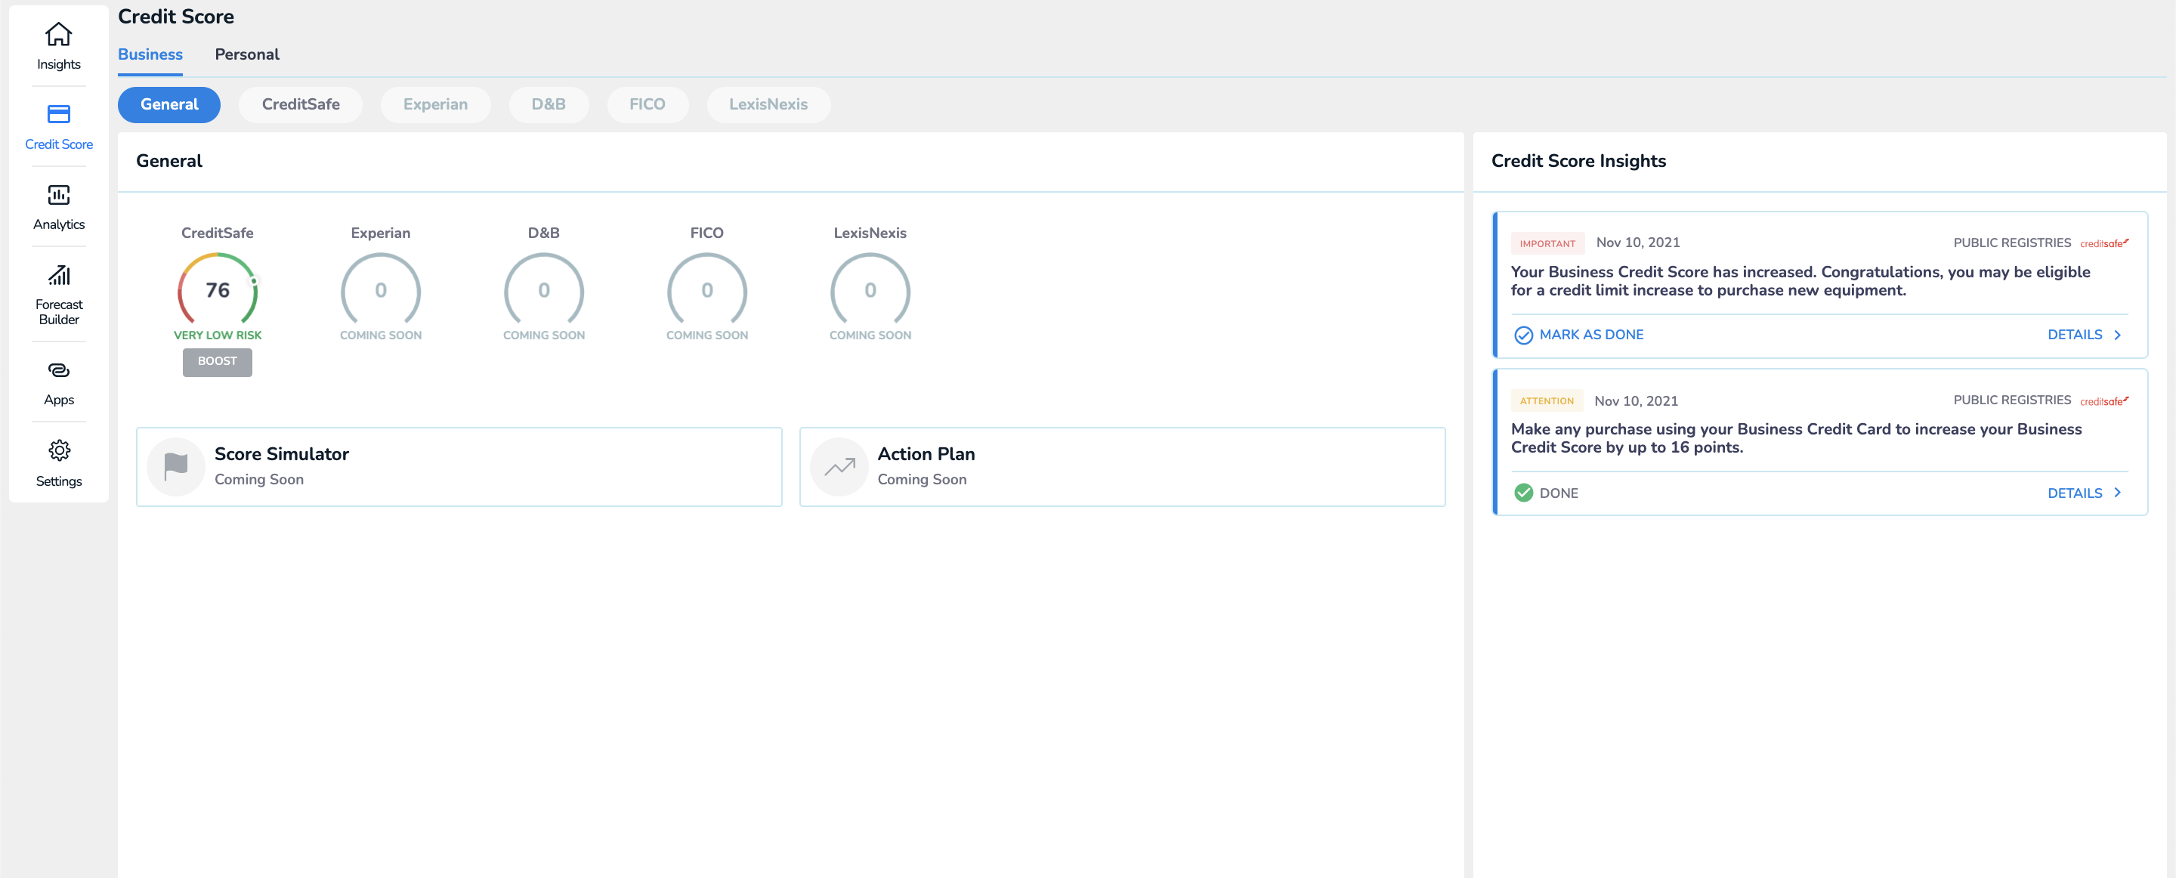This screenshot has height=878, width=2176.
Task: Select the FICO filter pill
Action: [x=647, y=105]
